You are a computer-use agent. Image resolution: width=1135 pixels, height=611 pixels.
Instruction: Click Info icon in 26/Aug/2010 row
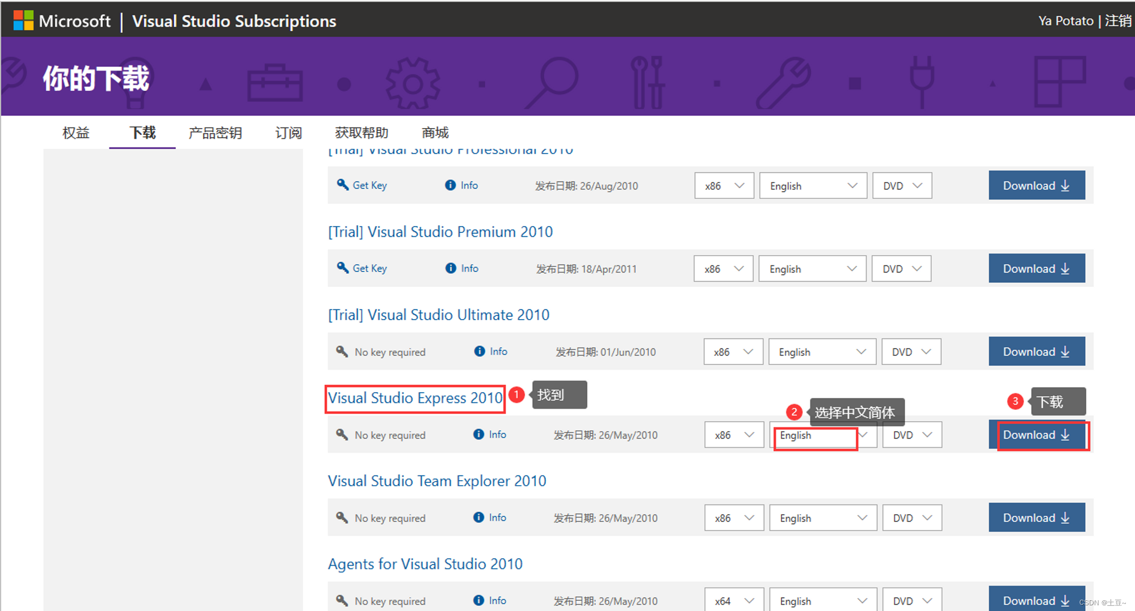450,185
